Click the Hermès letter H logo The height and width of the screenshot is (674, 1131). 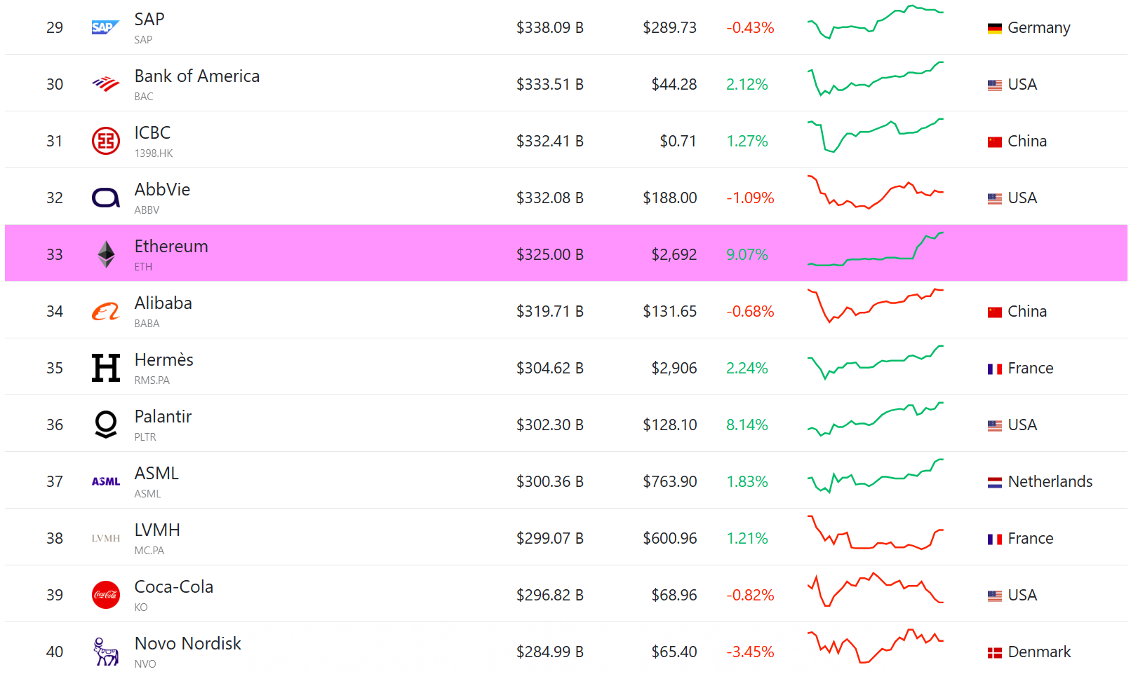coord(105,367)
